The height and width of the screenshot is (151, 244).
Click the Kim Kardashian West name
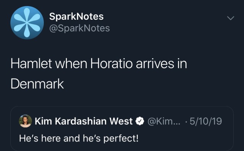click(x=84, y=121)
